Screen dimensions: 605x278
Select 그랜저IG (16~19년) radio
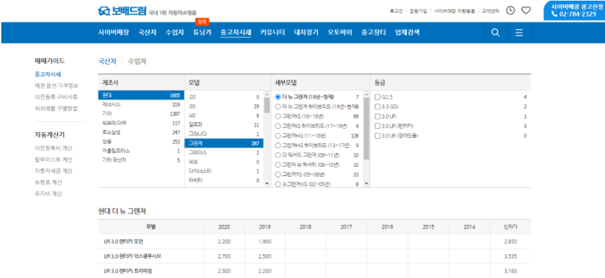pos(278,116)
